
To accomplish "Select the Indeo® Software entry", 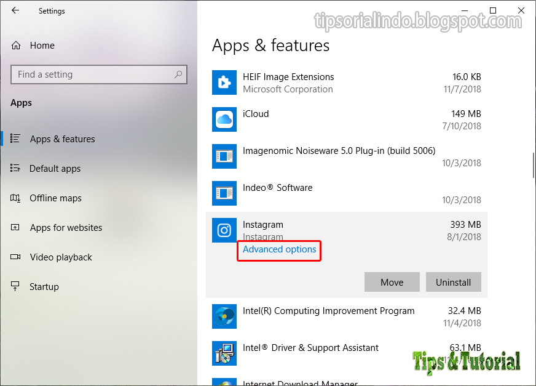I will tap(278, 188).
